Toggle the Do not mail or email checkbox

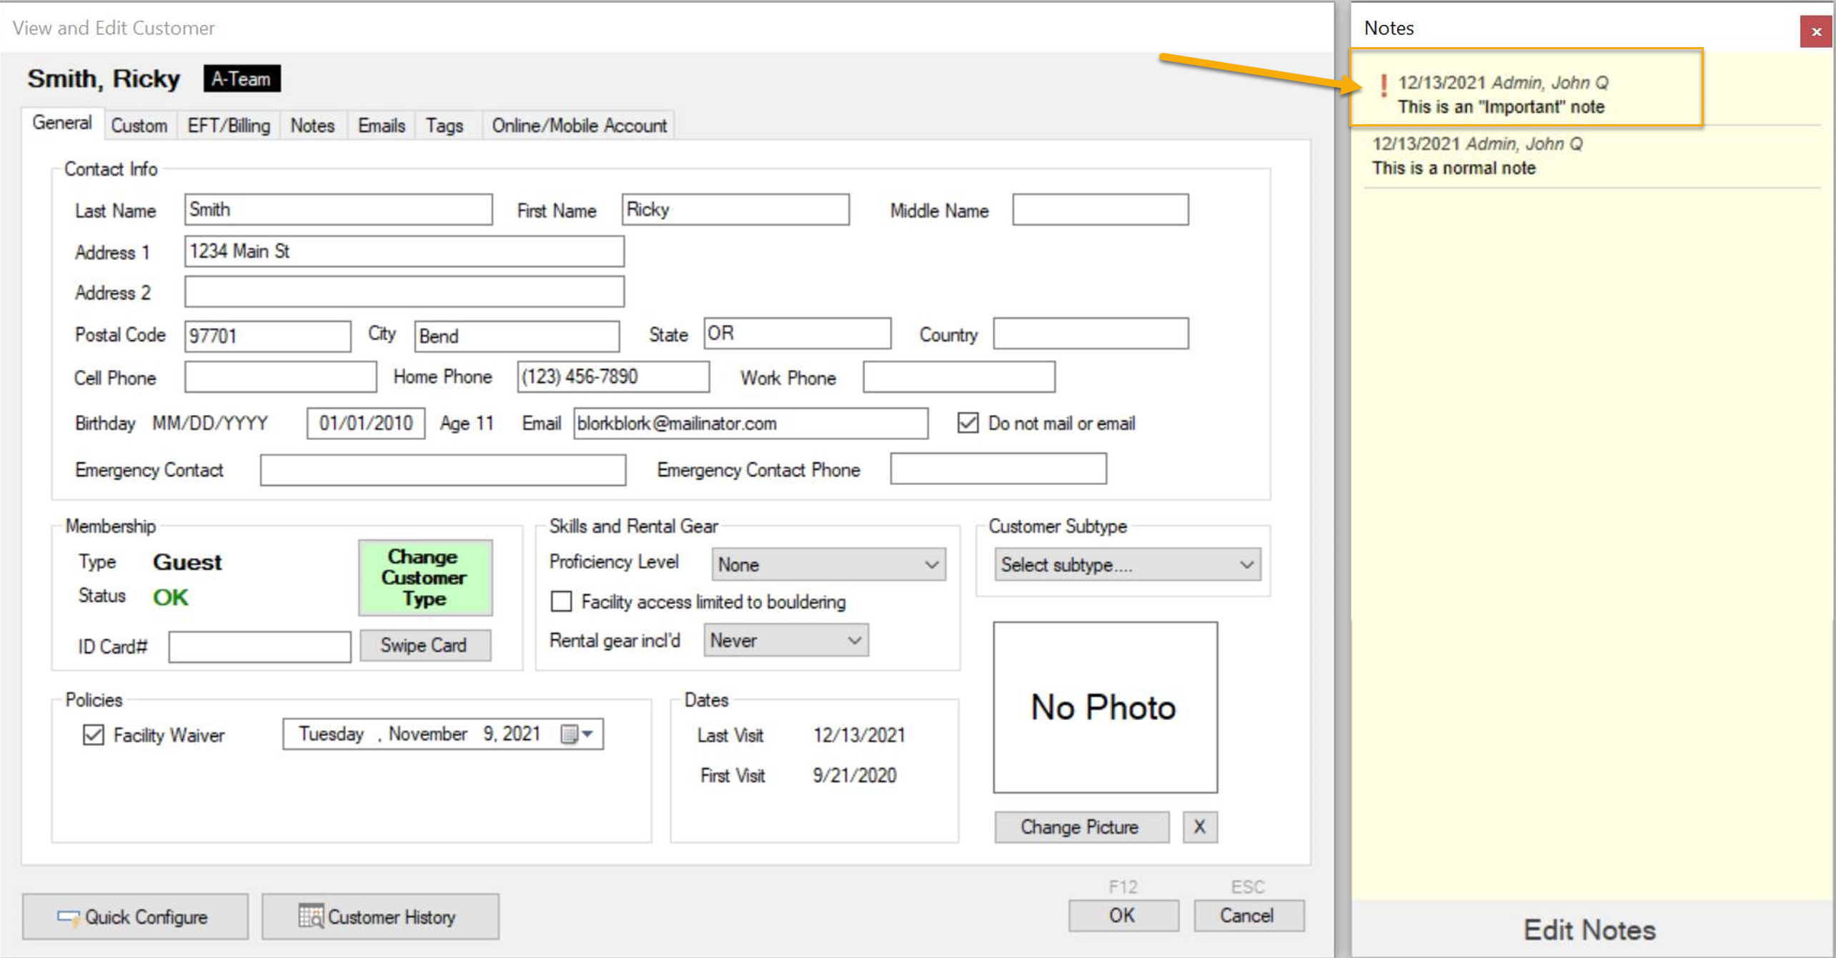click(968, 423)
